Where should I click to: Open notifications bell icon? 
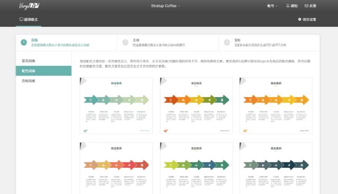[x=288, y=6]
